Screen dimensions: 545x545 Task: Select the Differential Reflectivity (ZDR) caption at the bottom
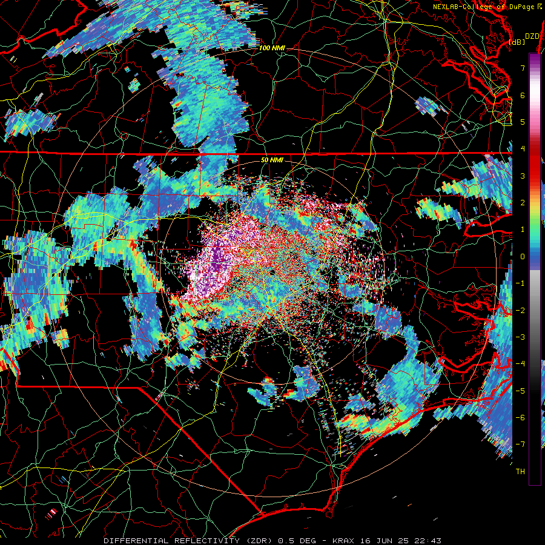click(272, 541)
